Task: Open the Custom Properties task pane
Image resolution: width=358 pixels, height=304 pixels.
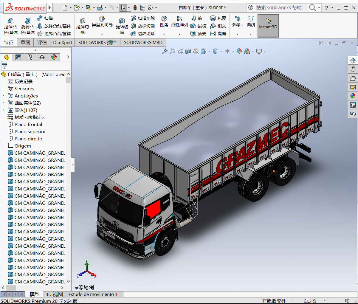Action: pyautogui.click(x=353, y=105)
